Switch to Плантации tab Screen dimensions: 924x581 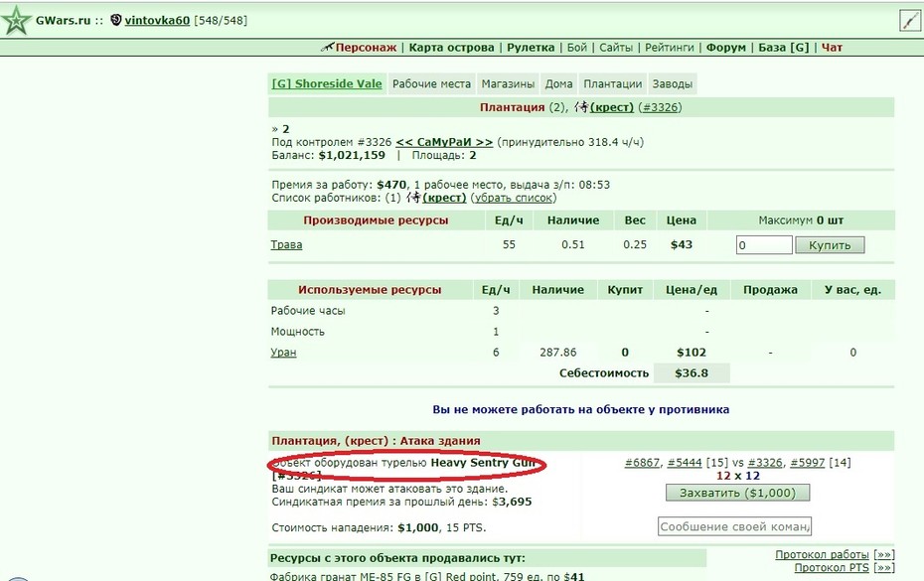613,83
